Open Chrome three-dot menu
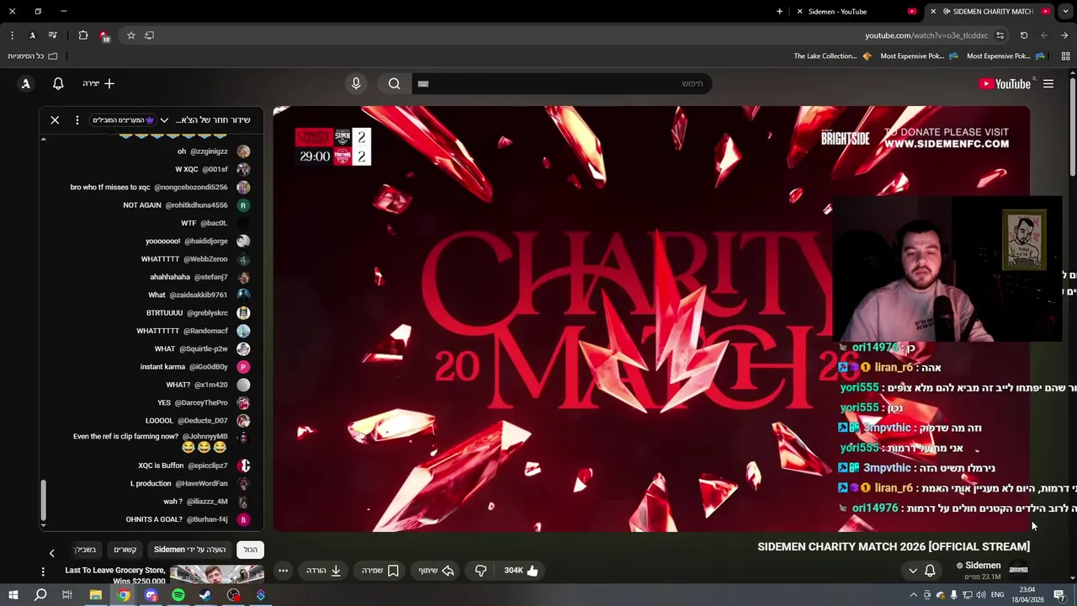The width and height of the screenshot is (1077, 606). tap(12, 35)
